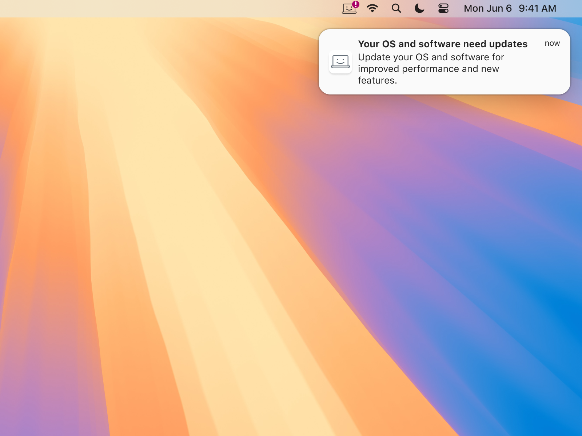Open the date and time in the menu bar
The height and width of the screenshot is (436, 582).
[510, 8]
